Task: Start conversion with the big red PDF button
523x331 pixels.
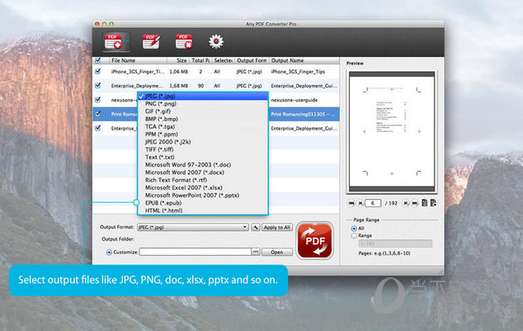Action: tap(314, 240)
